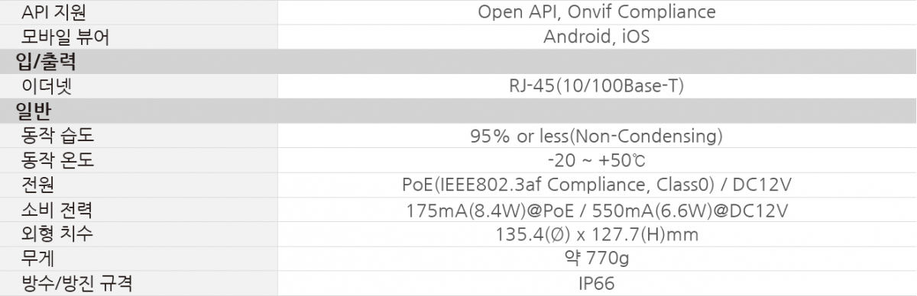The height and width of the screenshot is (296, 917).
Task: Click the '일반' section header
Action: click(34, 111)
